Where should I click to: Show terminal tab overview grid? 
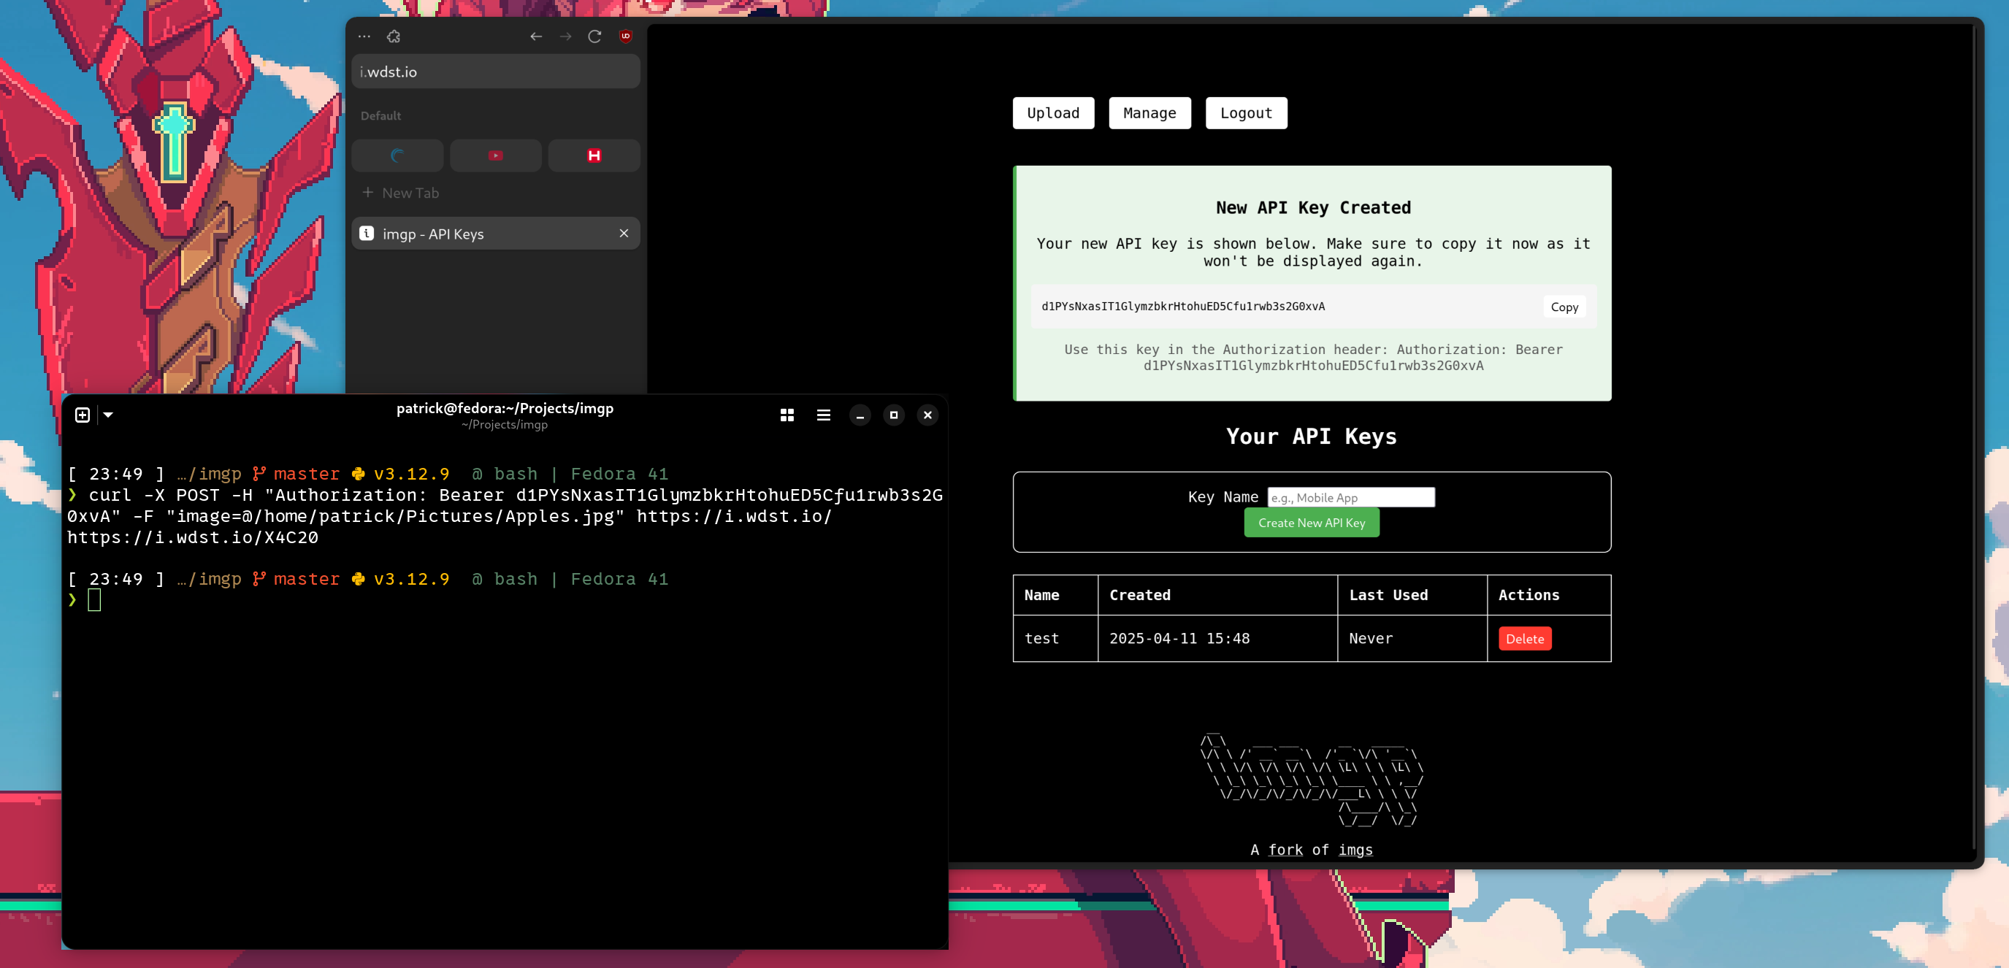tap(787, 415)
